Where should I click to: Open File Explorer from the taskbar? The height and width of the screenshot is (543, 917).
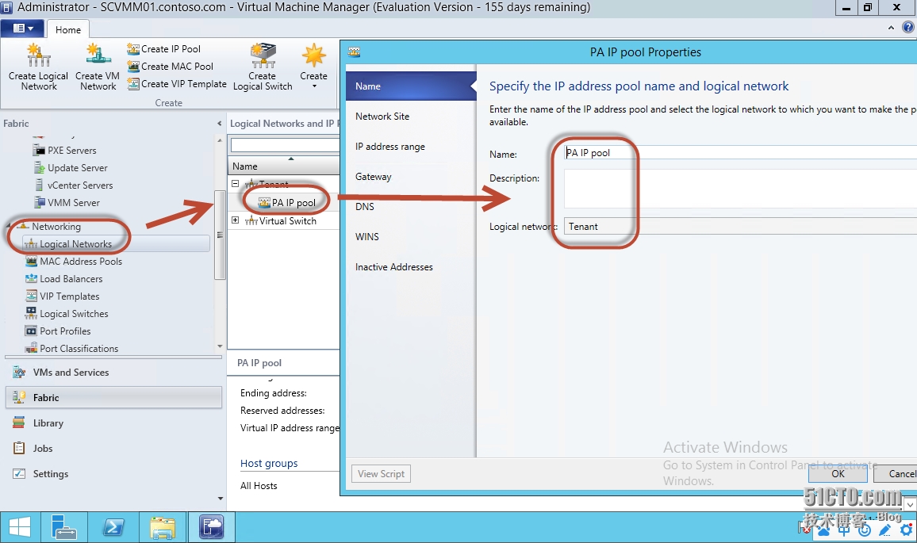[x=163, y=527]
